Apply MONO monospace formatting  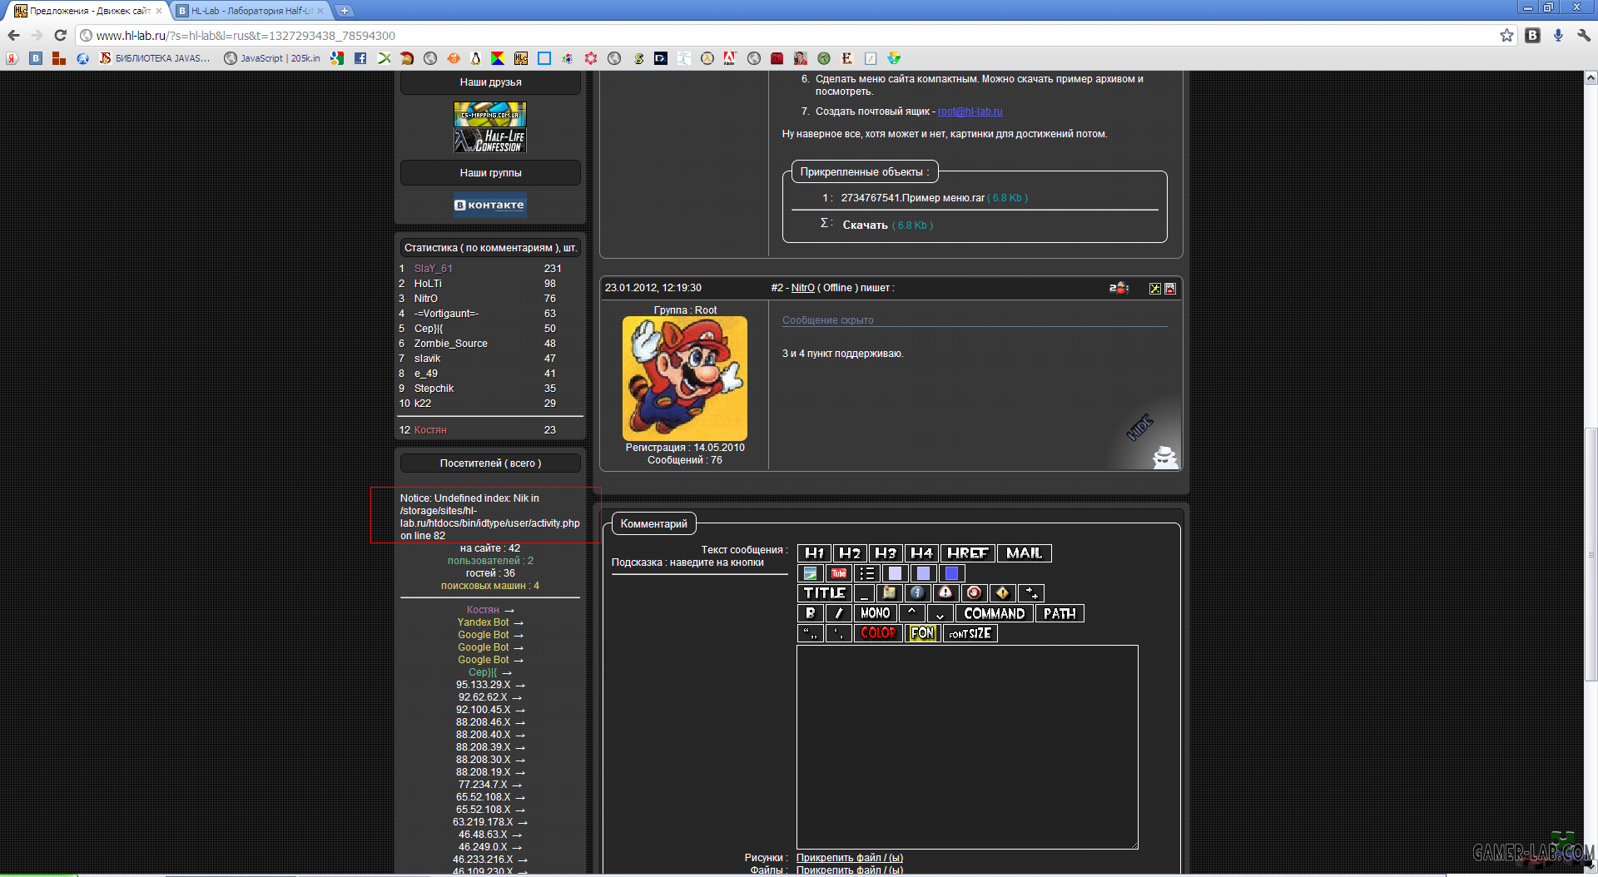point(875,613)
